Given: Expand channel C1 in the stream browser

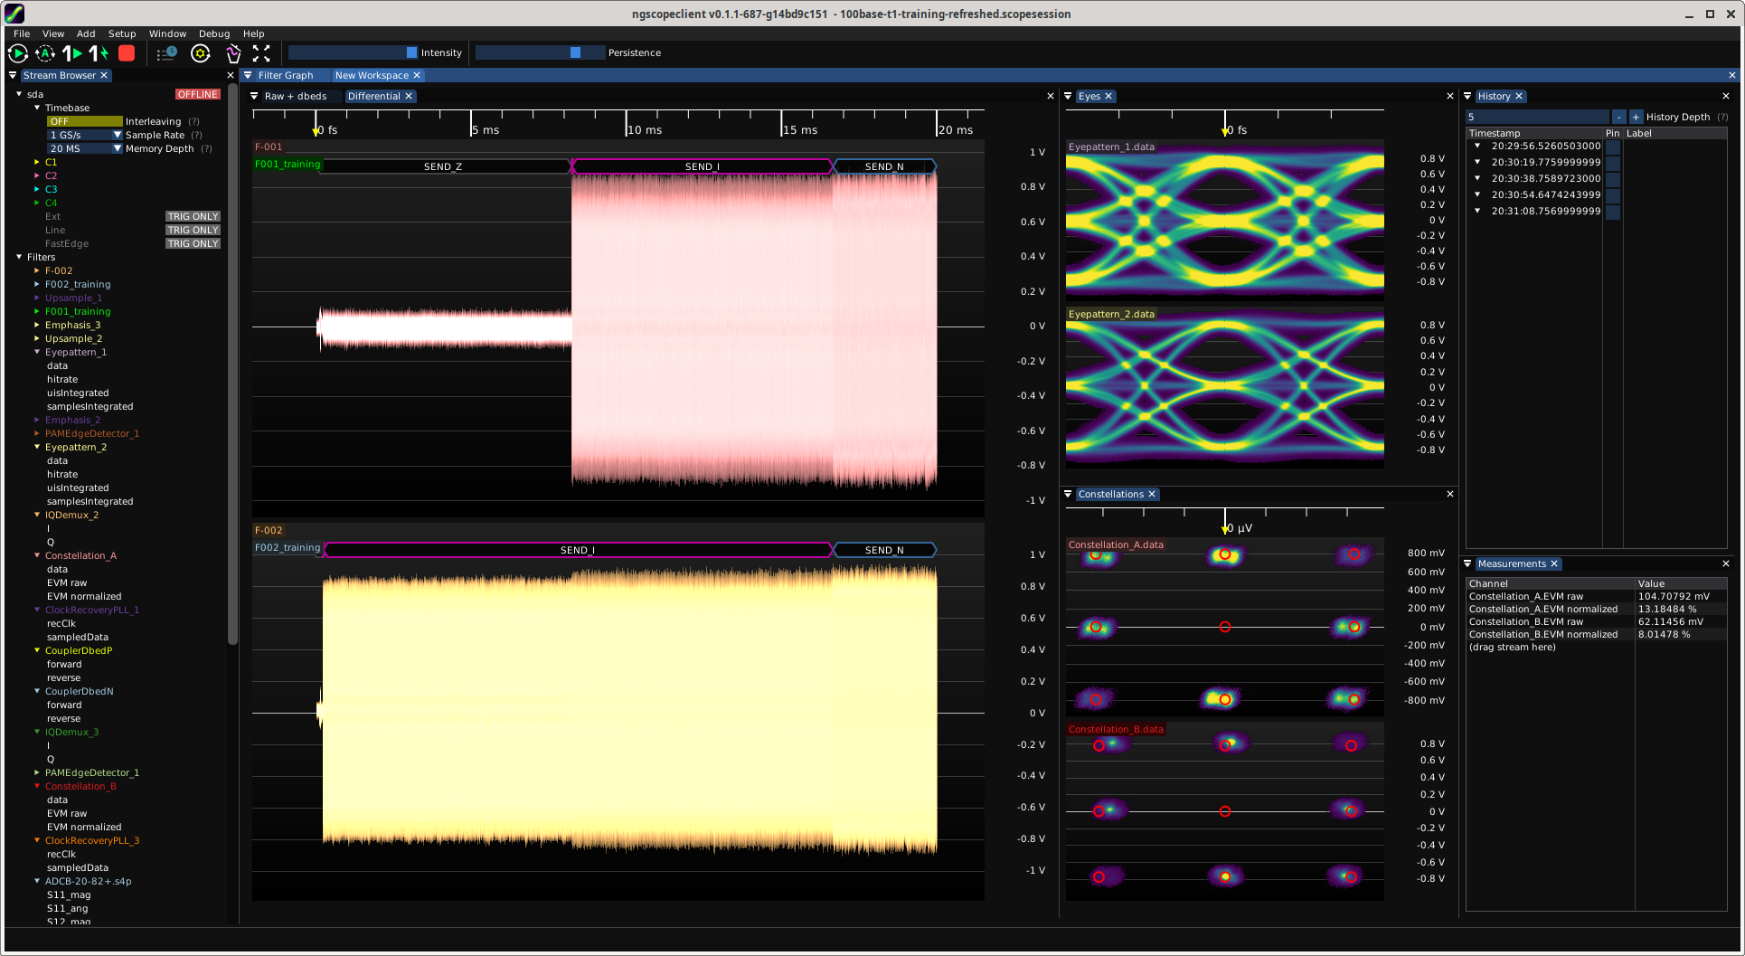Looking at the screenshot, I should 37,162.
